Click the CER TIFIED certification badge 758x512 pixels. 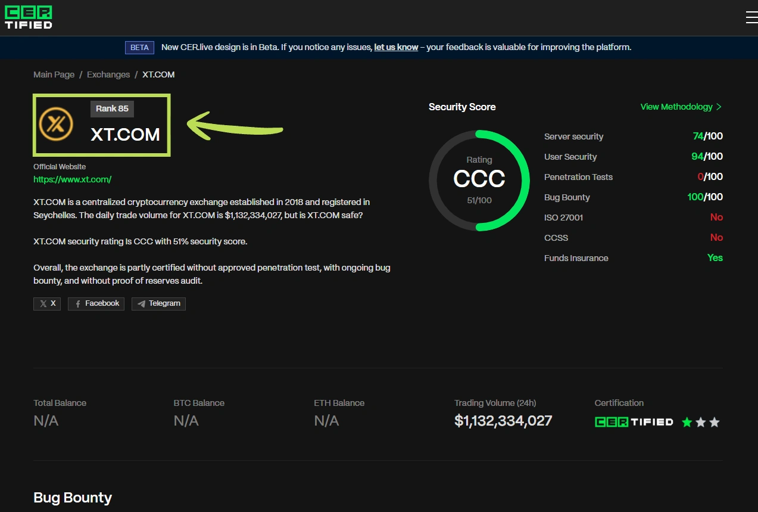pos(634,422)
